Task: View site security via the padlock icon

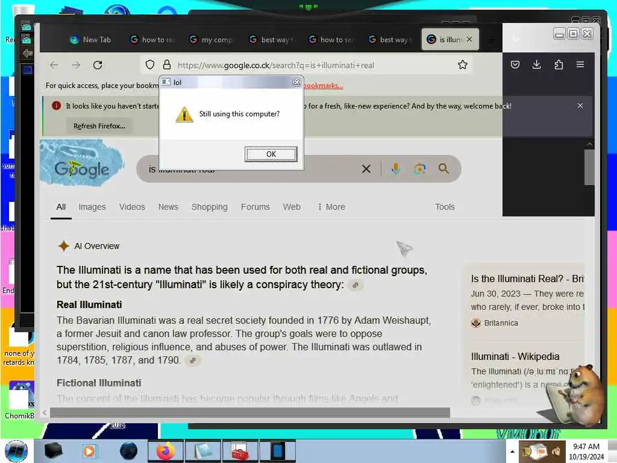Action: coord(167,65)
